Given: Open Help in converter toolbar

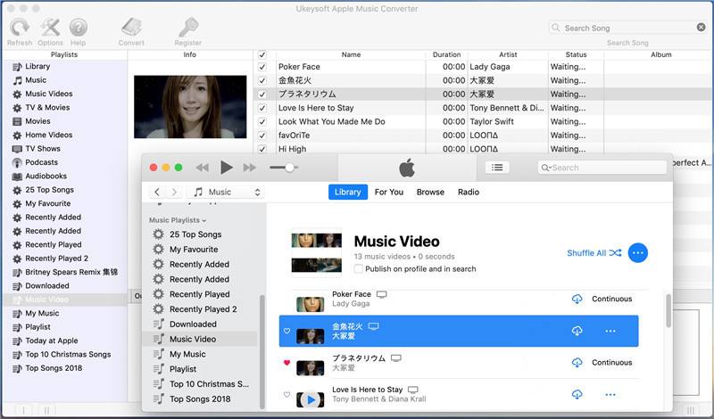Looking at the screenshot, I should click(x=79, y=28).
